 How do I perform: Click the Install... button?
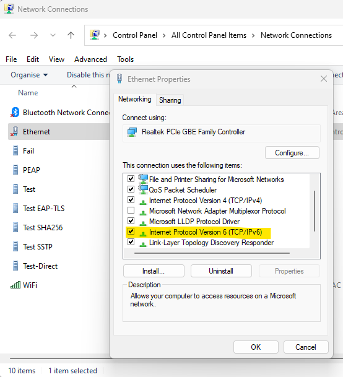tap(154, 271)
